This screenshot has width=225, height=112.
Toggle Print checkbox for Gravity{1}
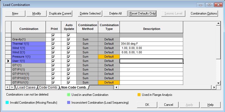(x=53, y=39)
